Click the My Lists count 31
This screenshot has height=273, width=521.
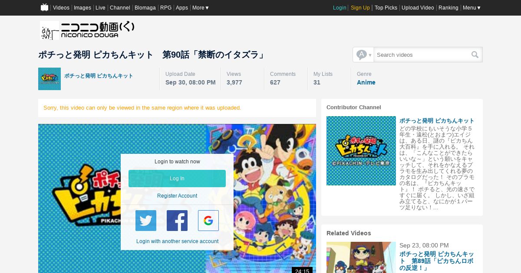pos(317,82)
